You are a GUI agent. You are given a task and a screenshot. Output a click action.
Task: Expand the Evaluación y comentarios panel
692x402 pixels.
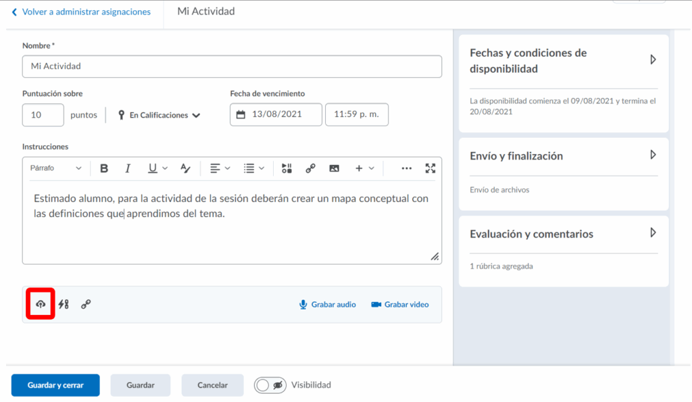[x=653, y=233]
